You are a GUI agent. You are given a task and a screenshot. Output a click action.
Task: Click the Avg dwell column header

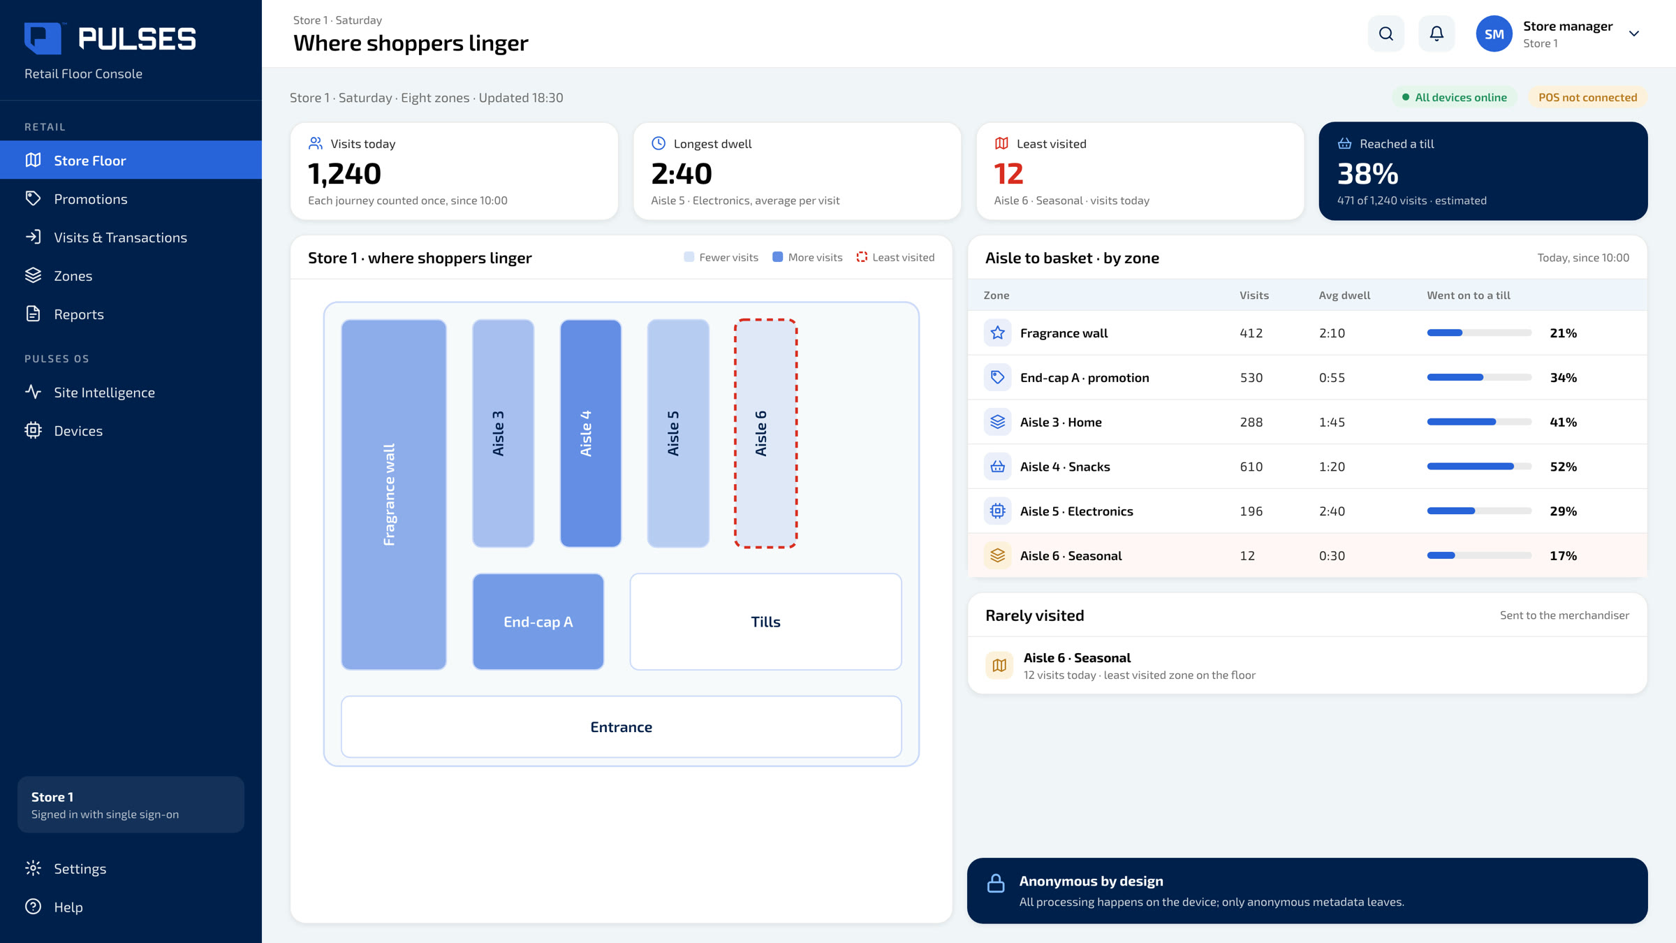coord(1344,295)
